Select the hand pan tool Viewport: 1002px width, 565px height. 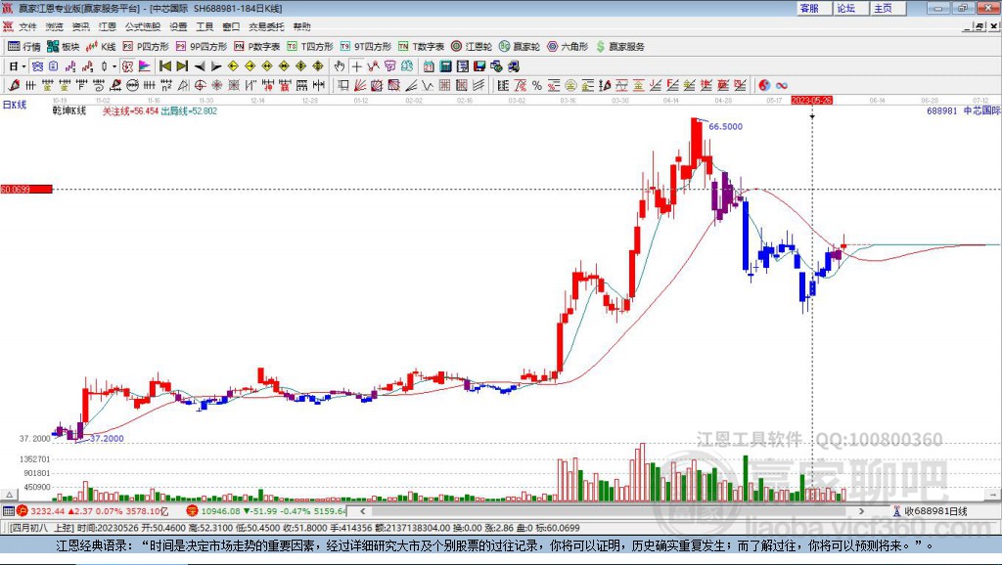(x=339, y=66)
